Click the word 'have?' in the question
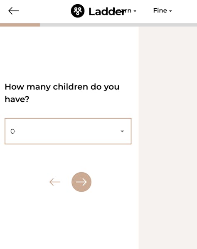 click(17, 99)
